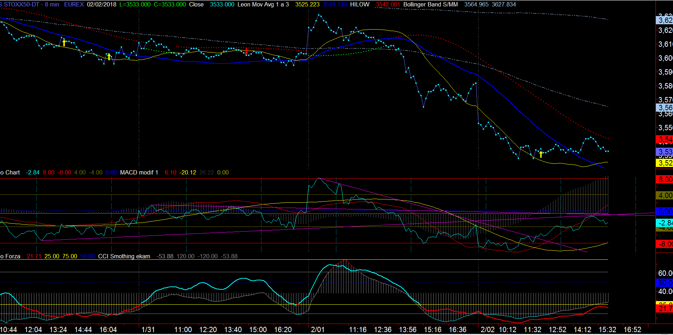Click the yellow 3525.223 moving average value
The image size is (673, 335).
tap(307, 4)
